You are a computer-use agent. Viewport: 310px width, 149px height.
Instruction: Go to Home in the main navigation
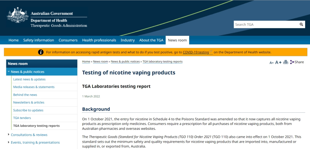pos(13,40)
